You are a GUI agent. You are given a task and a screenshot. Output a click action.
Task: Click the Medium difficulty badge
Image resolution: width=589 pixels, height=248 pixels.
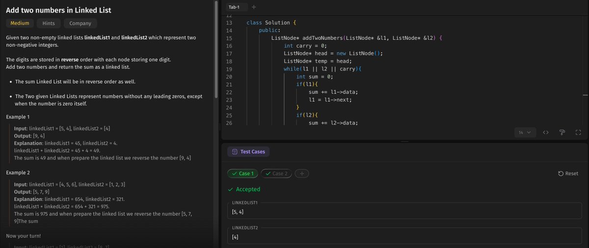[20, 23]
